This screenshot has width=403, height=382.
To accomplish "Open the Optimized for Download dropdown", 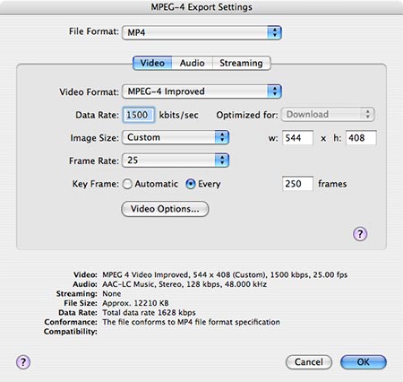I will pyautogui.click(x=328, y=114).
